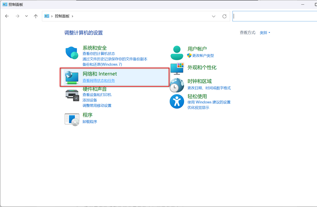Go forward with the right arrow button
The width and height of the screenshot is (317, 207).
click(x=17, y=16)
